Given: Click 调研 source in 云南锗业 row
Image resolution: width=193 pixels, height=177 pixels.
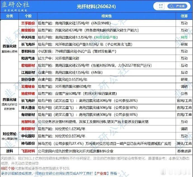Looking at the screenshot, I should [184, 87].
